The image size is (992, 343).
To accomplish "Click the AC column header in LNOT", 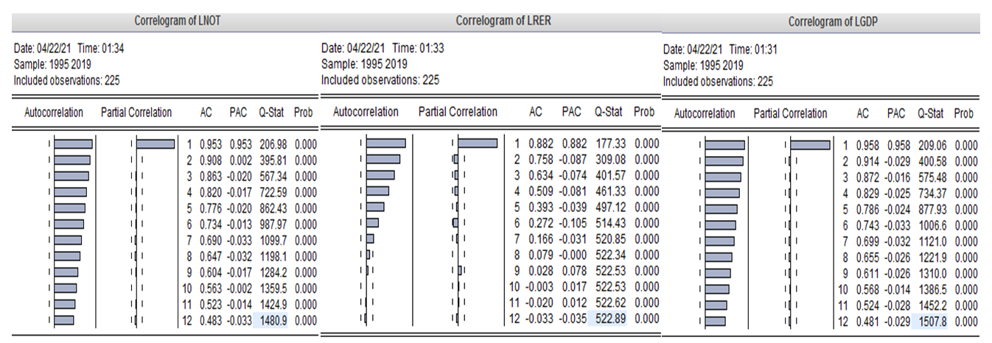I will pos(207,113).
